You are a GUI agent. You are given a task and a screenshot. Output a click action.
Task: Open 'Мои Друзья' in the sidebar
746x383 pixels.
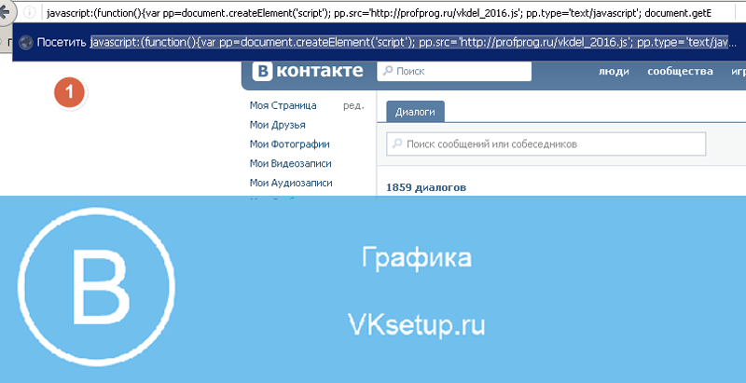click(x=277, y=125)
